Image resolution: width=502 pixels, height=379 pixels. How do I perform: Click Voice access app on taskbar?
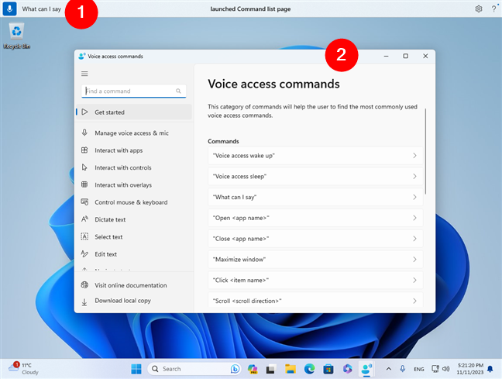pos(366,369)
